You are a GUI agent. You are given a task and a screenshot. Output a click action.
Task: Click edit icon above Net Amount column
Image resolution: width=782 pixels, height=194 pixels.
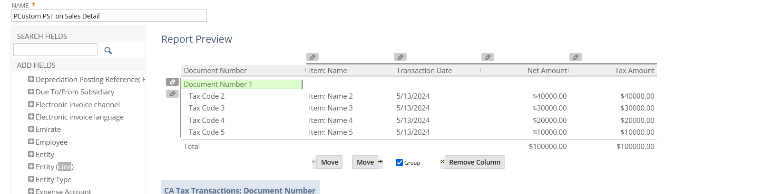488,57
